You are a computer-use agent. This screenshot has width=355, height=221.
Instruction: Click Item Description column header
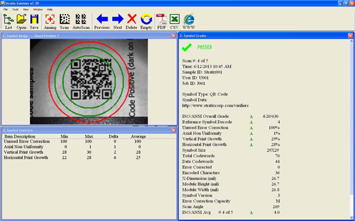tap(20, 136)
